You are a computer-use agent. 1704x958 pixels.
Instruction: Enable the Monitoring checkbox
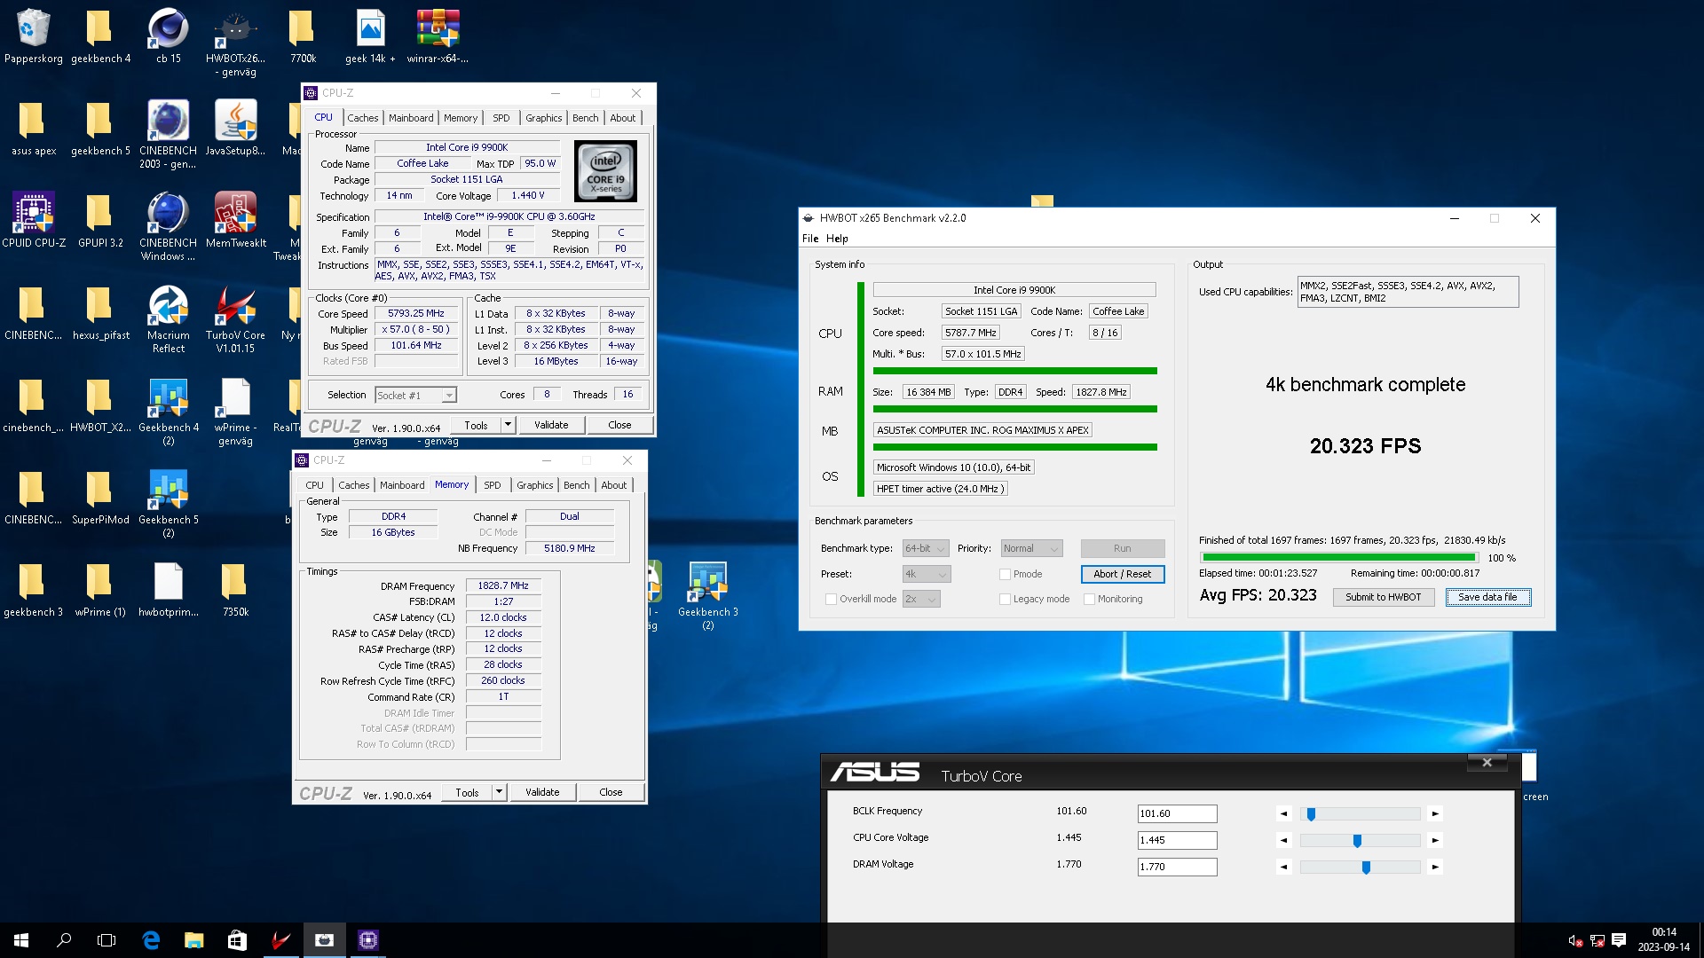(1089, 599)
